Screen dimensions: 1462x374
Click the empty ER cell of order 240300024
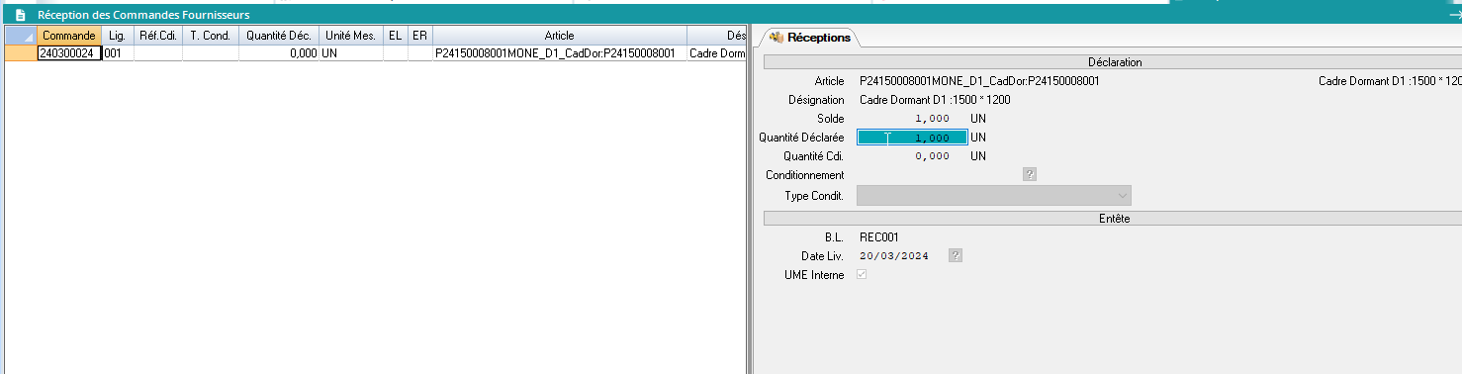coord(420,53)
